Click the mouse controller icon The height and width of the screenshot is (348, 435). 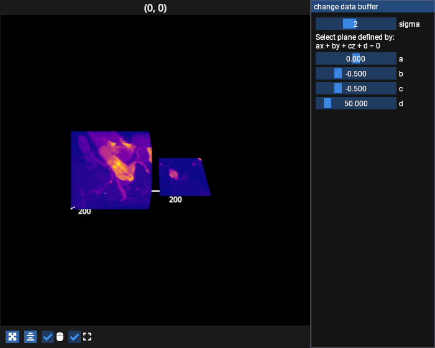pyautogui.click(x=60, y=337)
